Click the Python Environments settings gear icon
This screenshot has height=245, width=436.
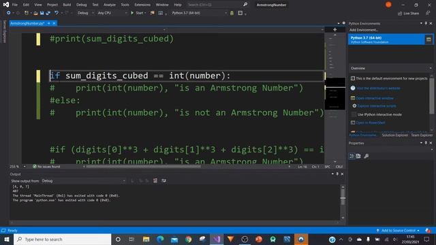tap(343, 23)
